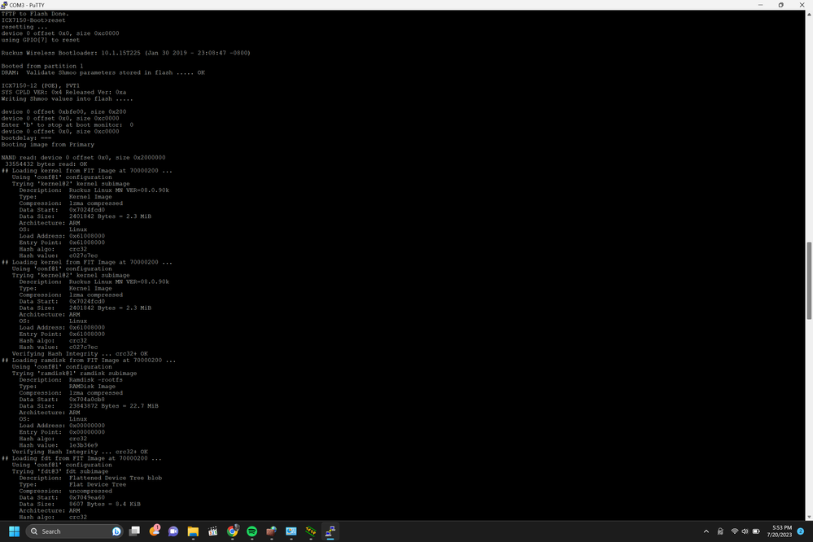Click the volume speaker tray icon
The height and width of the screenshot is (542, 813).
pyautogui.click(x=746, y=531)
